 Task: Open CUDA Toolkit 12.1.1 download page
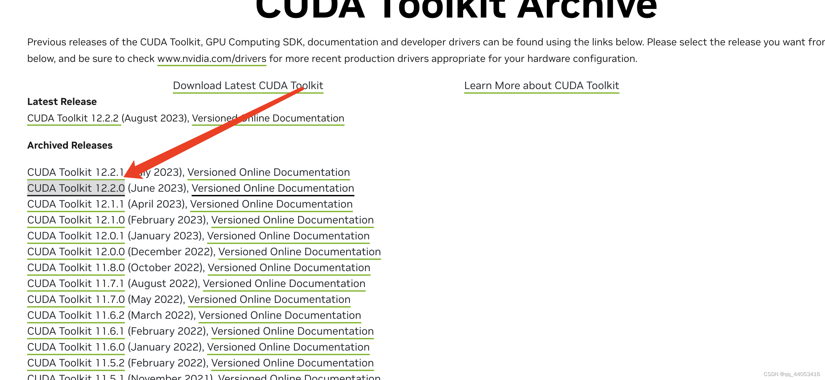coord(75,204)
